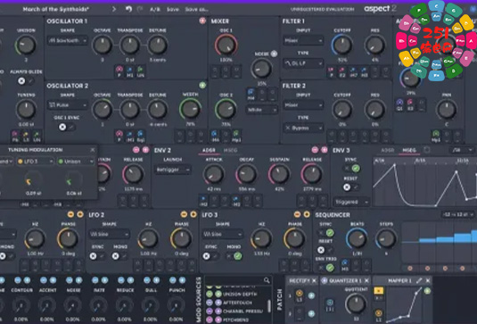Image resolution: width=477 pixels, height=324 pixels.
Task: Click the Mapper 1 edit pencil icon
Action: [x=419, y=280]
